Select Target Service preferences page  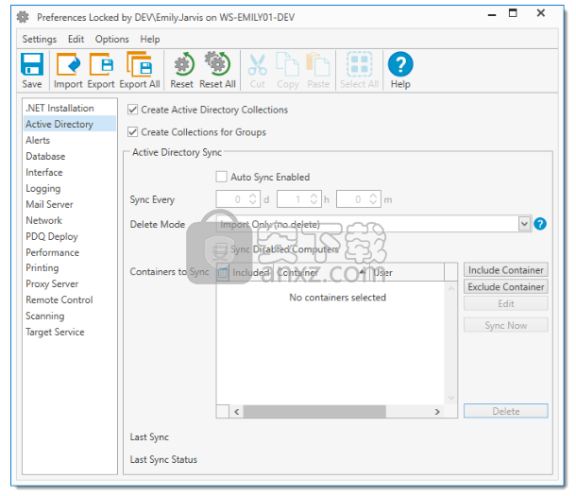coord(70,333)
